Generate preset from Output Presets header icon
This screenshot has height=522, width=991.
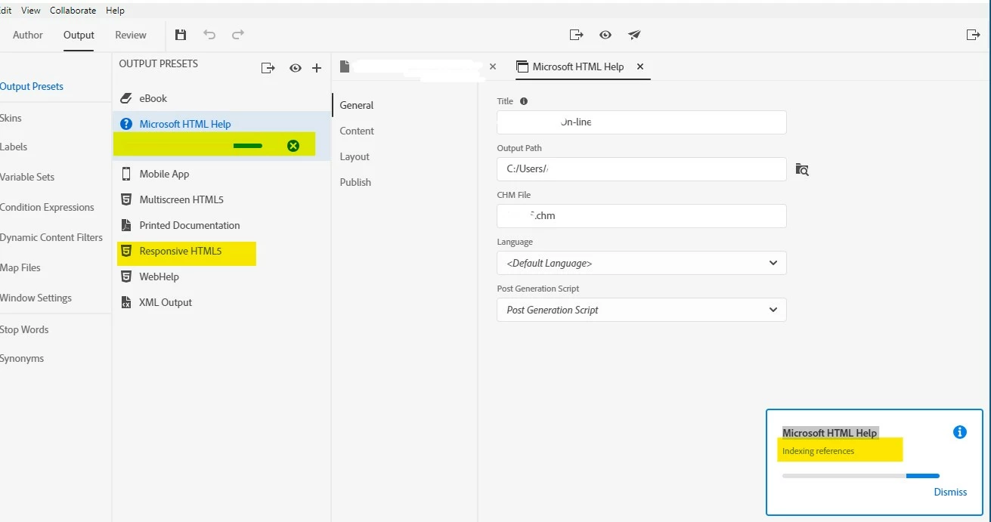[268, 68]
